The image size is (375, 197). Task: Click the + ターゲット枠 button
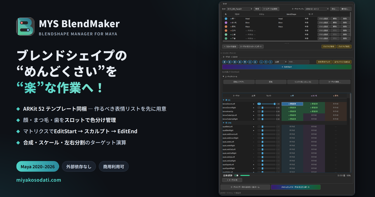tap(232, 180)
